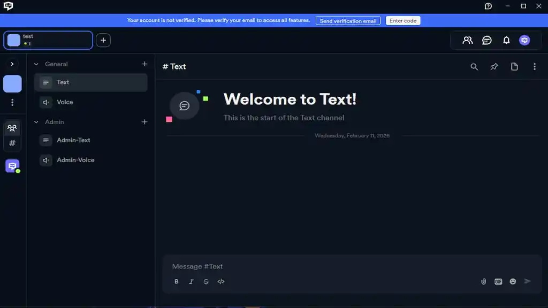The image size is (548, 308).
Task: Open the notifications bell
Action: click(505, 40)
